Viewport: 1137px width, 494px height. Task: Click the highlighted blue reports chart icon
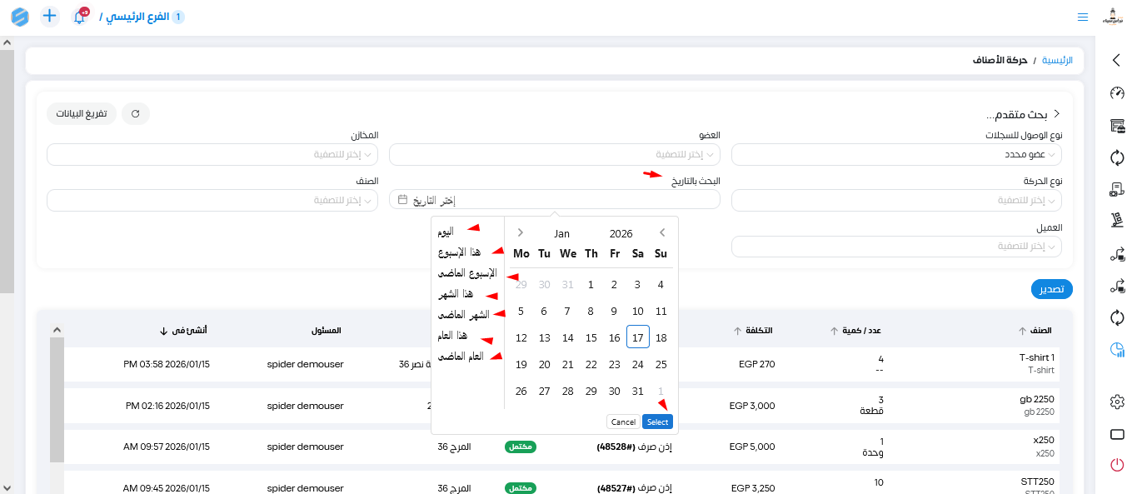coord(1117,350)
